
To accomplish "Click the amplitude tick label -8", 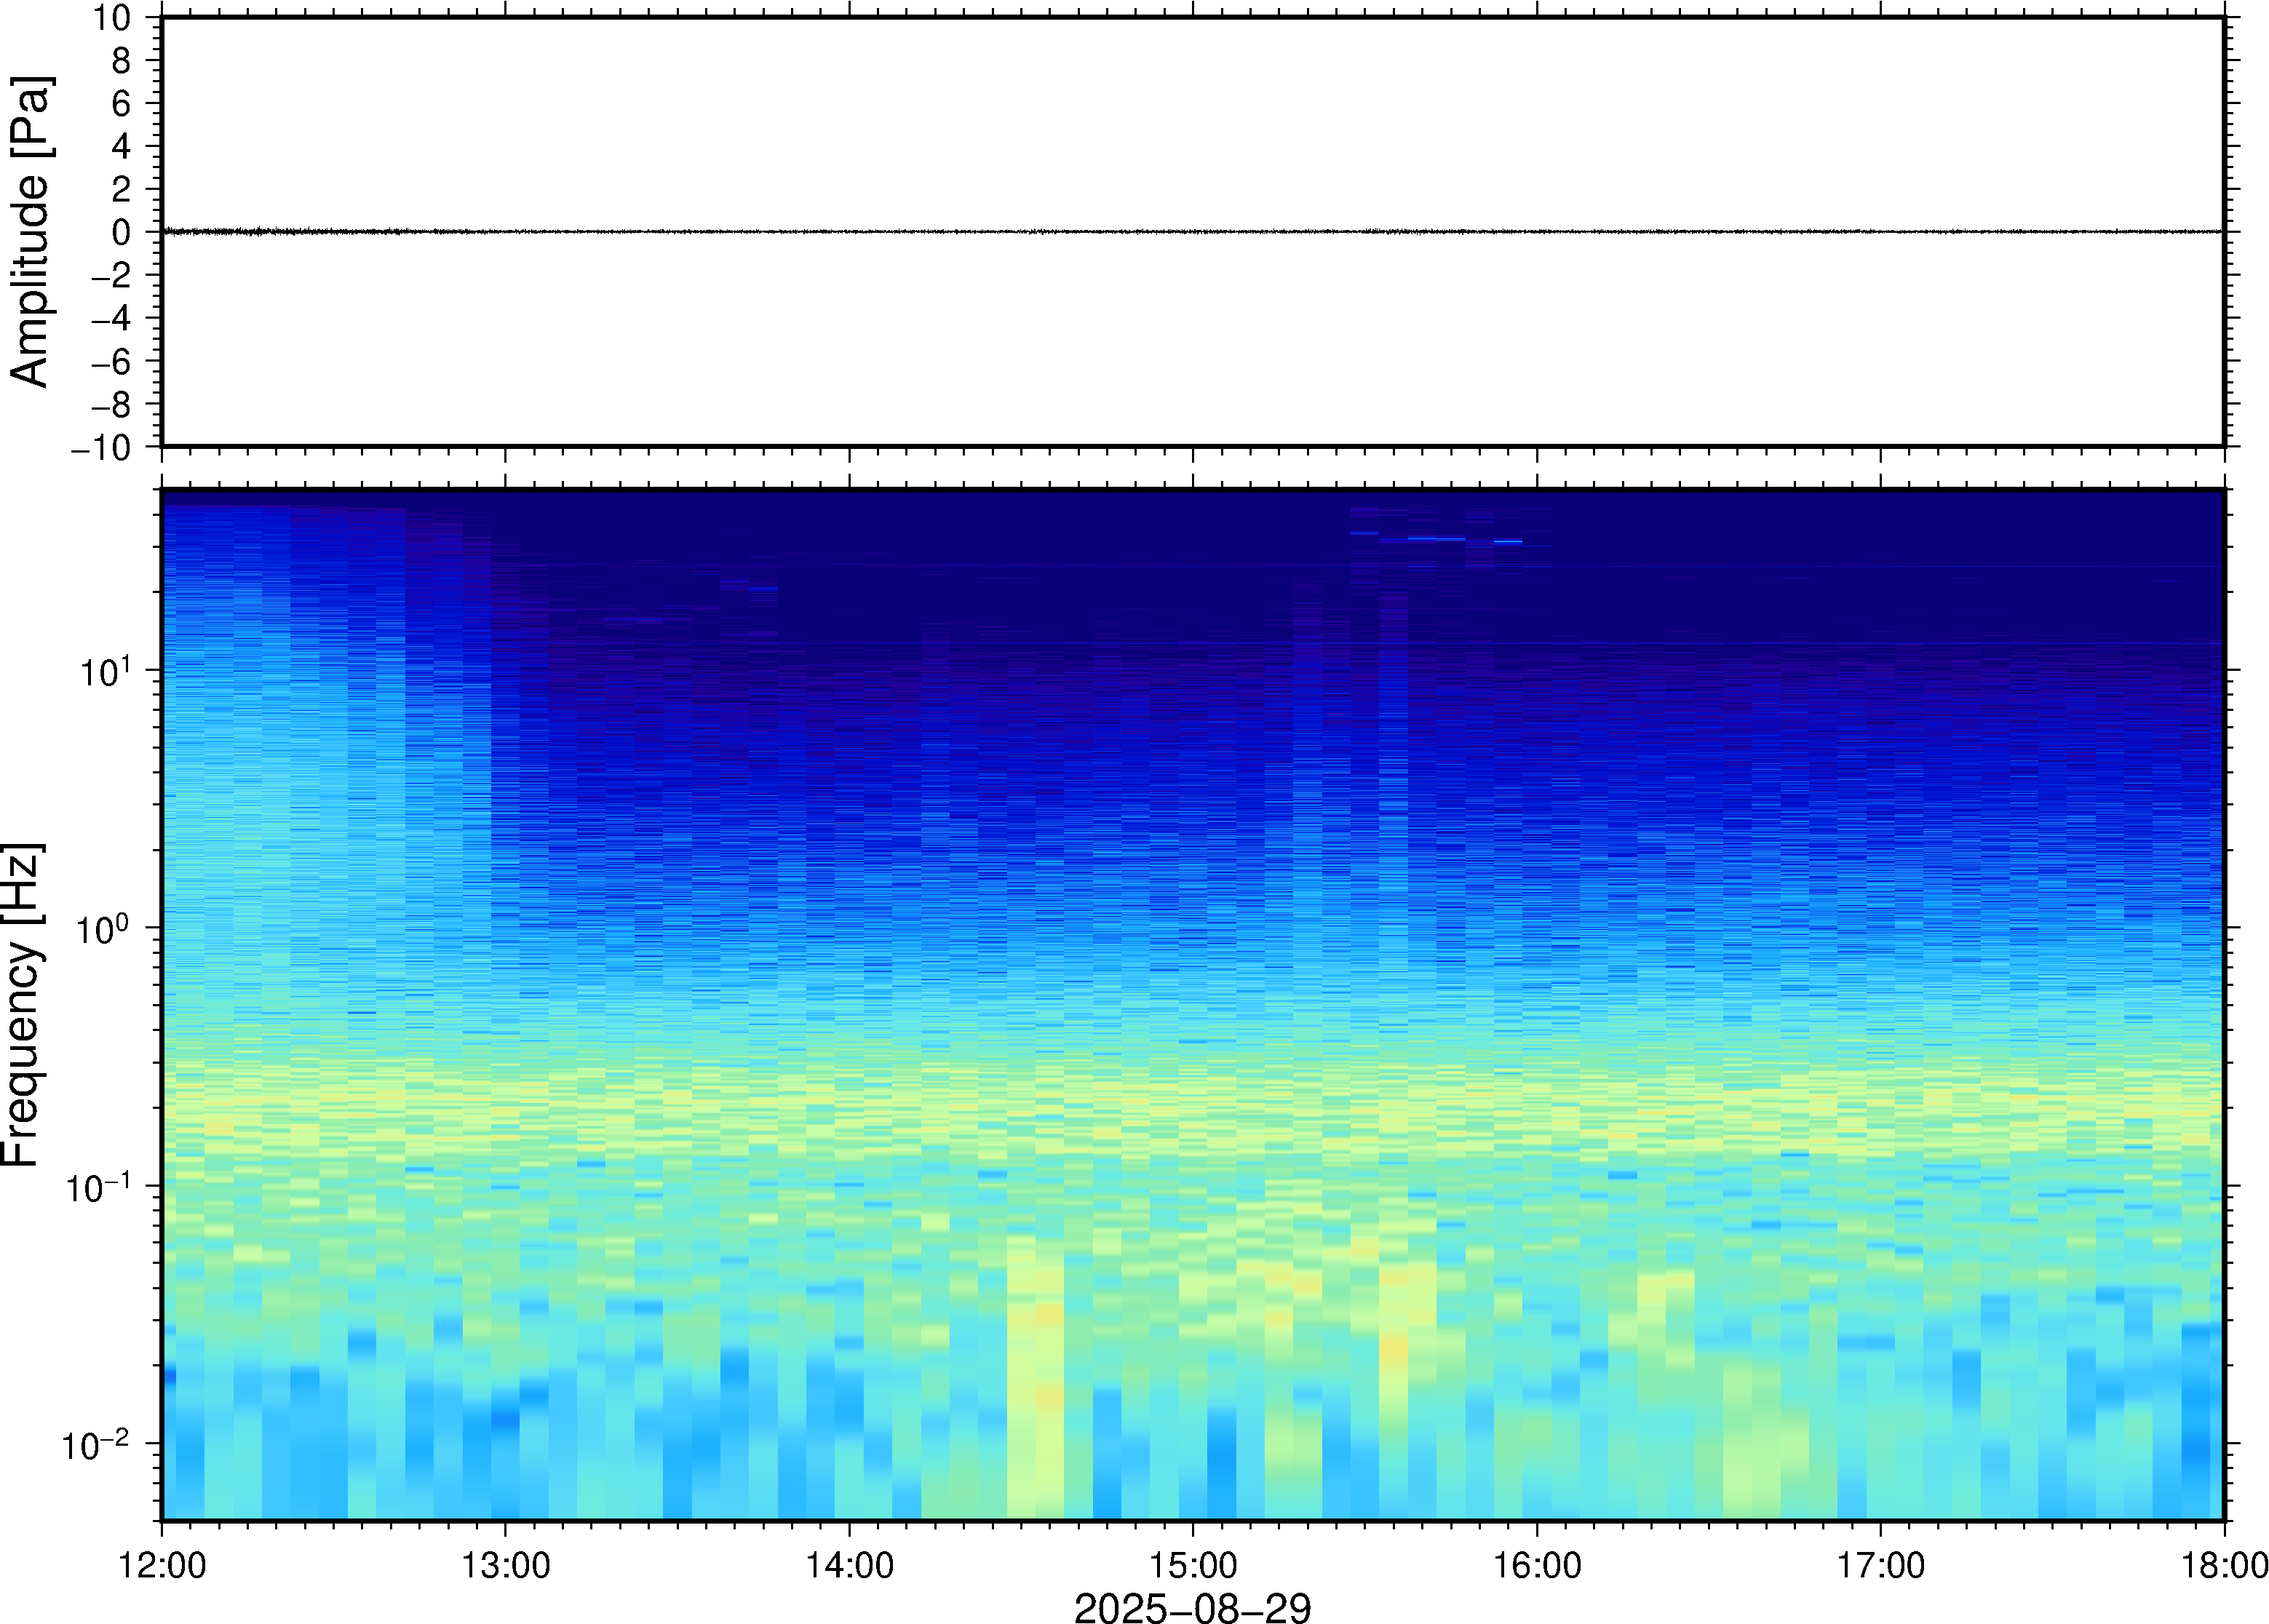I will [x=111, y=404].
